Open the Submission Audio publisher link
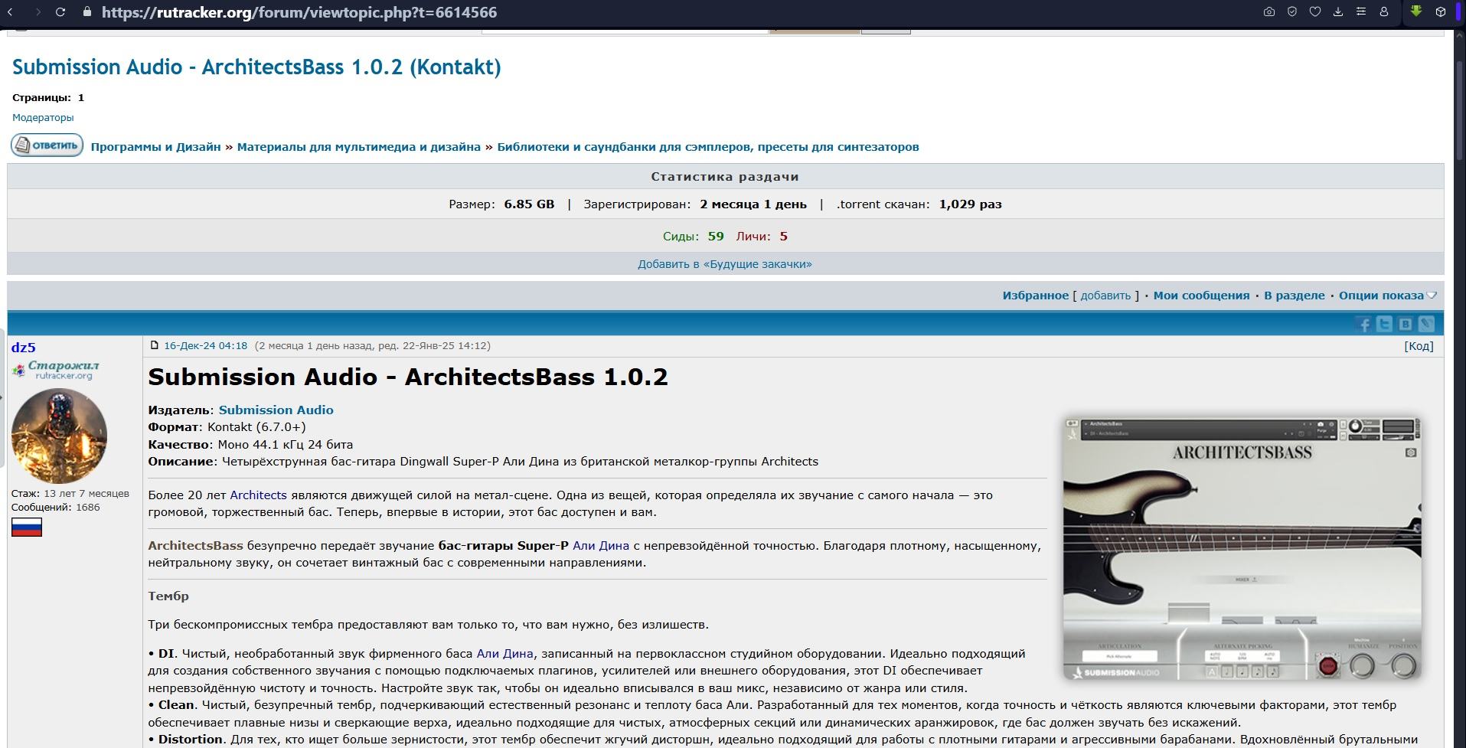This screenshot has height=748, width=1466. point(276,410)
